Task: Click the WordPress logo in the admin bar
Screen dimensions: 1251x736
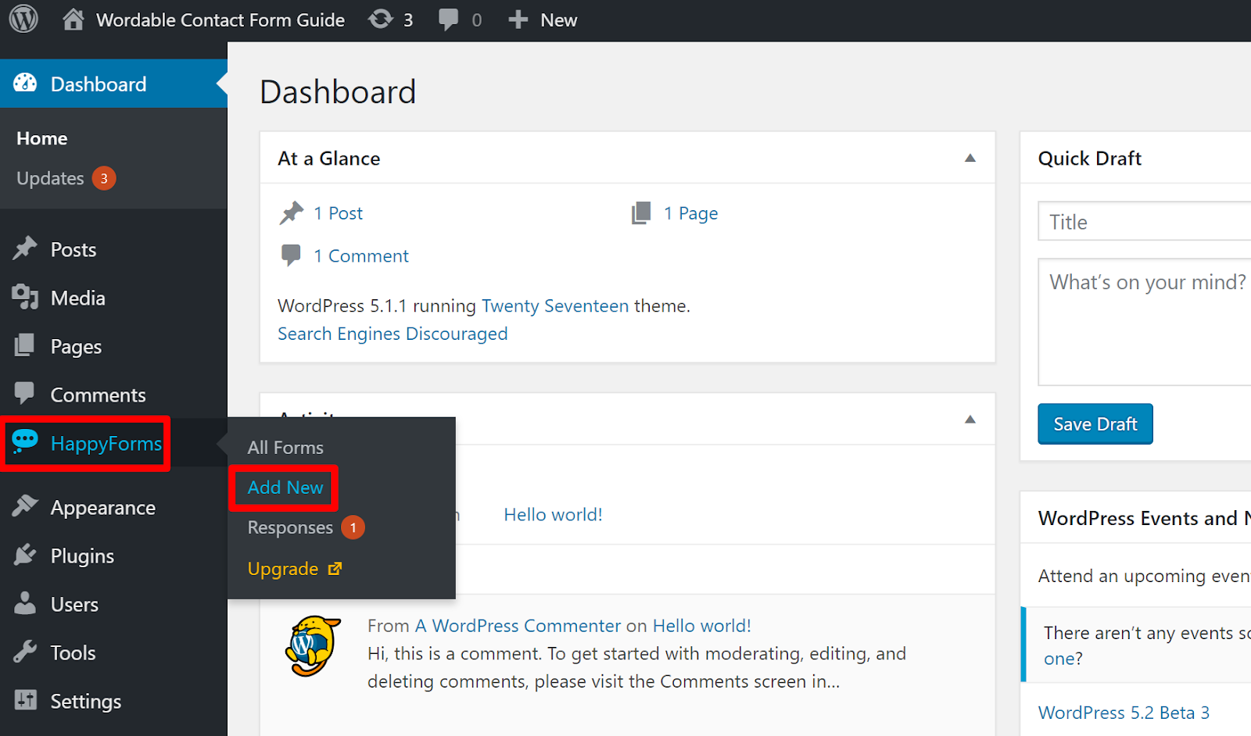Action: click(x=23, y=19)
